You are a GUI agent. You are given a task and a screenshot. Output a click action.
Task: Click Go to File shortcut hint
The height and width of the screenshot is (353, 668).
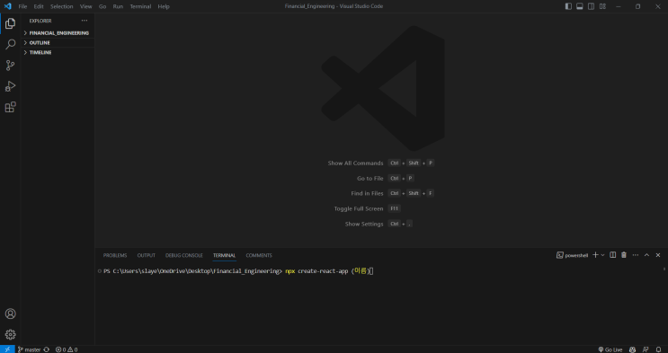tap(386, 178)
